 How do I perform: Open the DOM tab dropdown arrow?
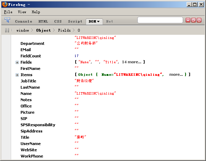pyautogui.click(x=98, y=22)
